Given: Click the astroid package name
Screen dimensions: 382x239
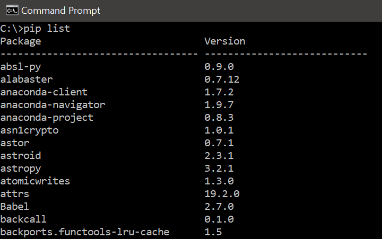Looking at the screenshot, I should [x=21, y=156].
